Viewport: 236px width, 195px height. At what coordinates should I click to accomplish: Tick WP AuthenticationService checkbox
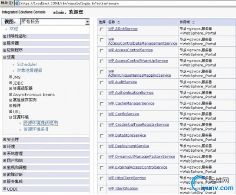tap(102, 93)
